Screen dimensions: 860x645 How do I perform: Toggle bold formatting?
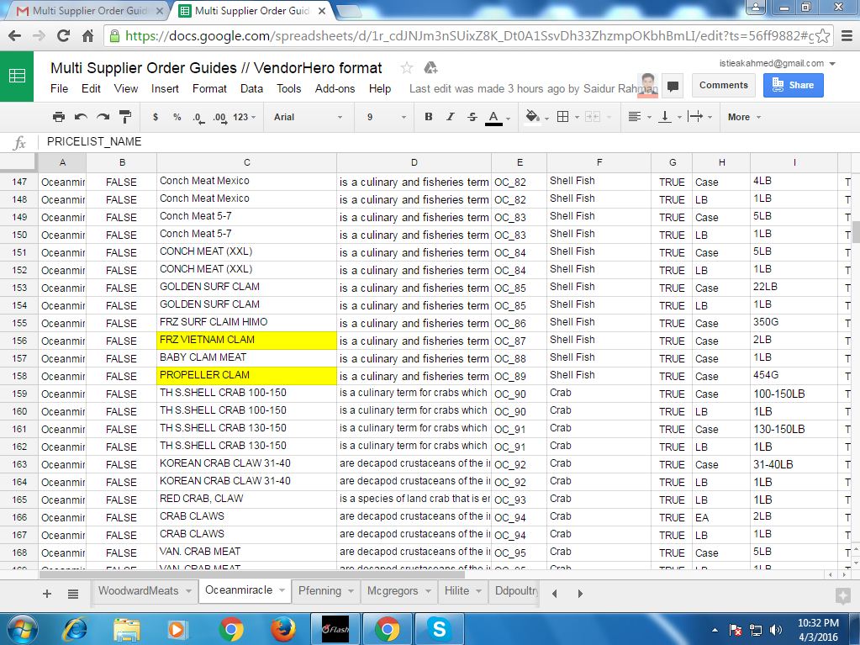tap(429, 117)
